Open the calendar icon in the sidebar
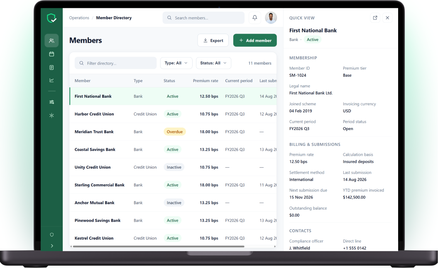This screenshot has height=268, width=438. tap(51, 54)
